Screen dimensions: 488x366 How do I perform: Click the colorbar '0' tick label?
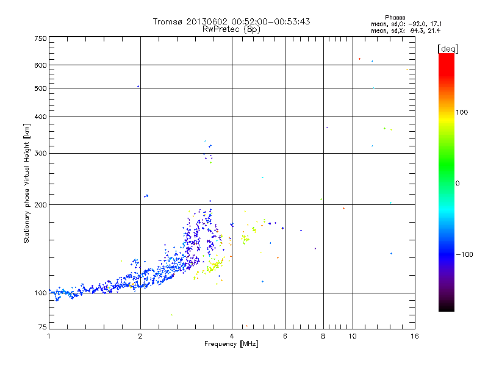(x=457, y=183)
